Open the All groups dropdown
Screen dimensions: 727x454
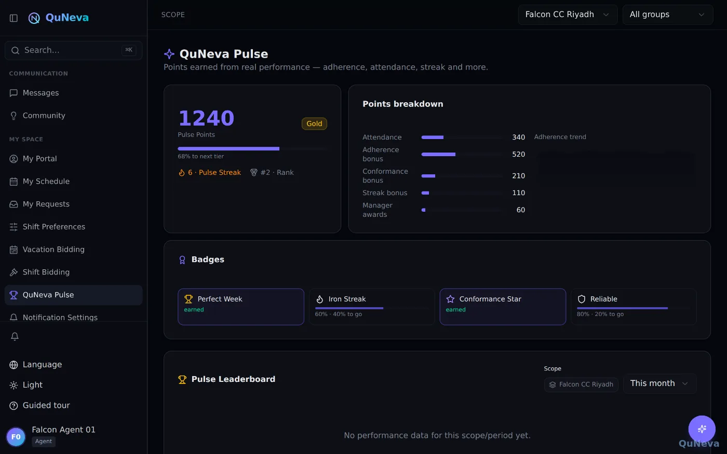(x=668, y=15)
